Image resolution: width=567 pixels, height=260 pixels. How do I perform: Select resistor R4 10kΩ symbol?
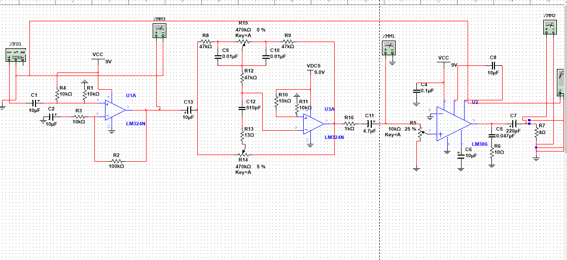click(x=57, y=95)
